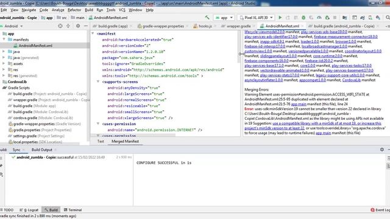Screen dimensions: 390x219
Task: Collapse the manifests folder
Action: (x=4, y=40)
